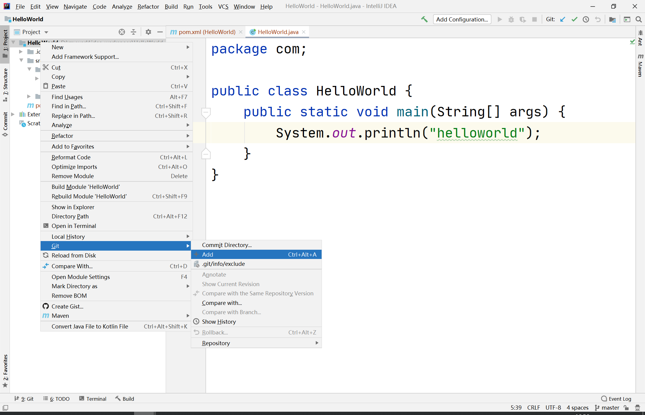The height and width of the screenshot is (415, 645).
Task: Click the Debug bug icon in toolbar
Action: [x=511, y=19]
